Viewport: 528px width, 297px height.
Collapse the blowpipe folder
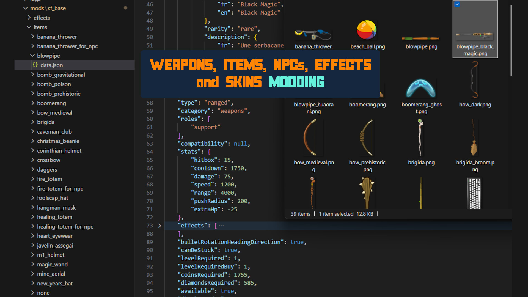coord(32,56)
